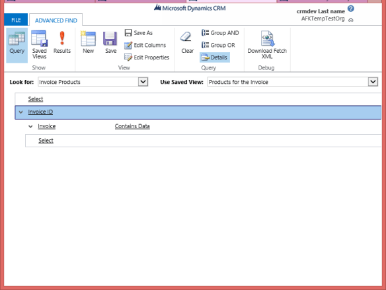Open the FILE tab

pyautogui.click(x=16, y=20)
